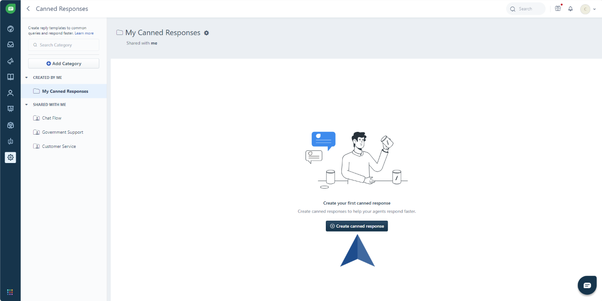Select the Settings gear in the sidebar

[x=10, y=157]
